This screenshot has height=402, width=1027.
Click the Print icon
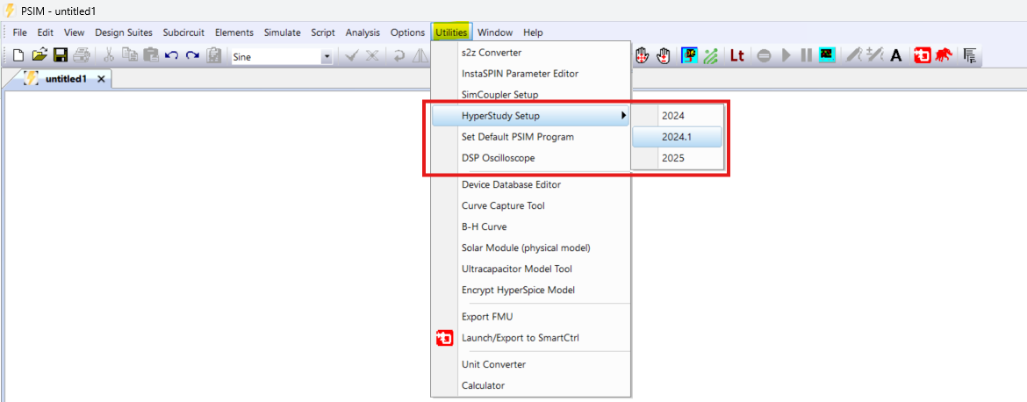click(81, 56)
